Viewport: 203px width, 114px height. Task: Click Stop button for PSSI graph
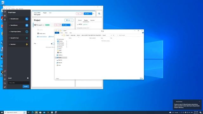[x=56, y=25]
